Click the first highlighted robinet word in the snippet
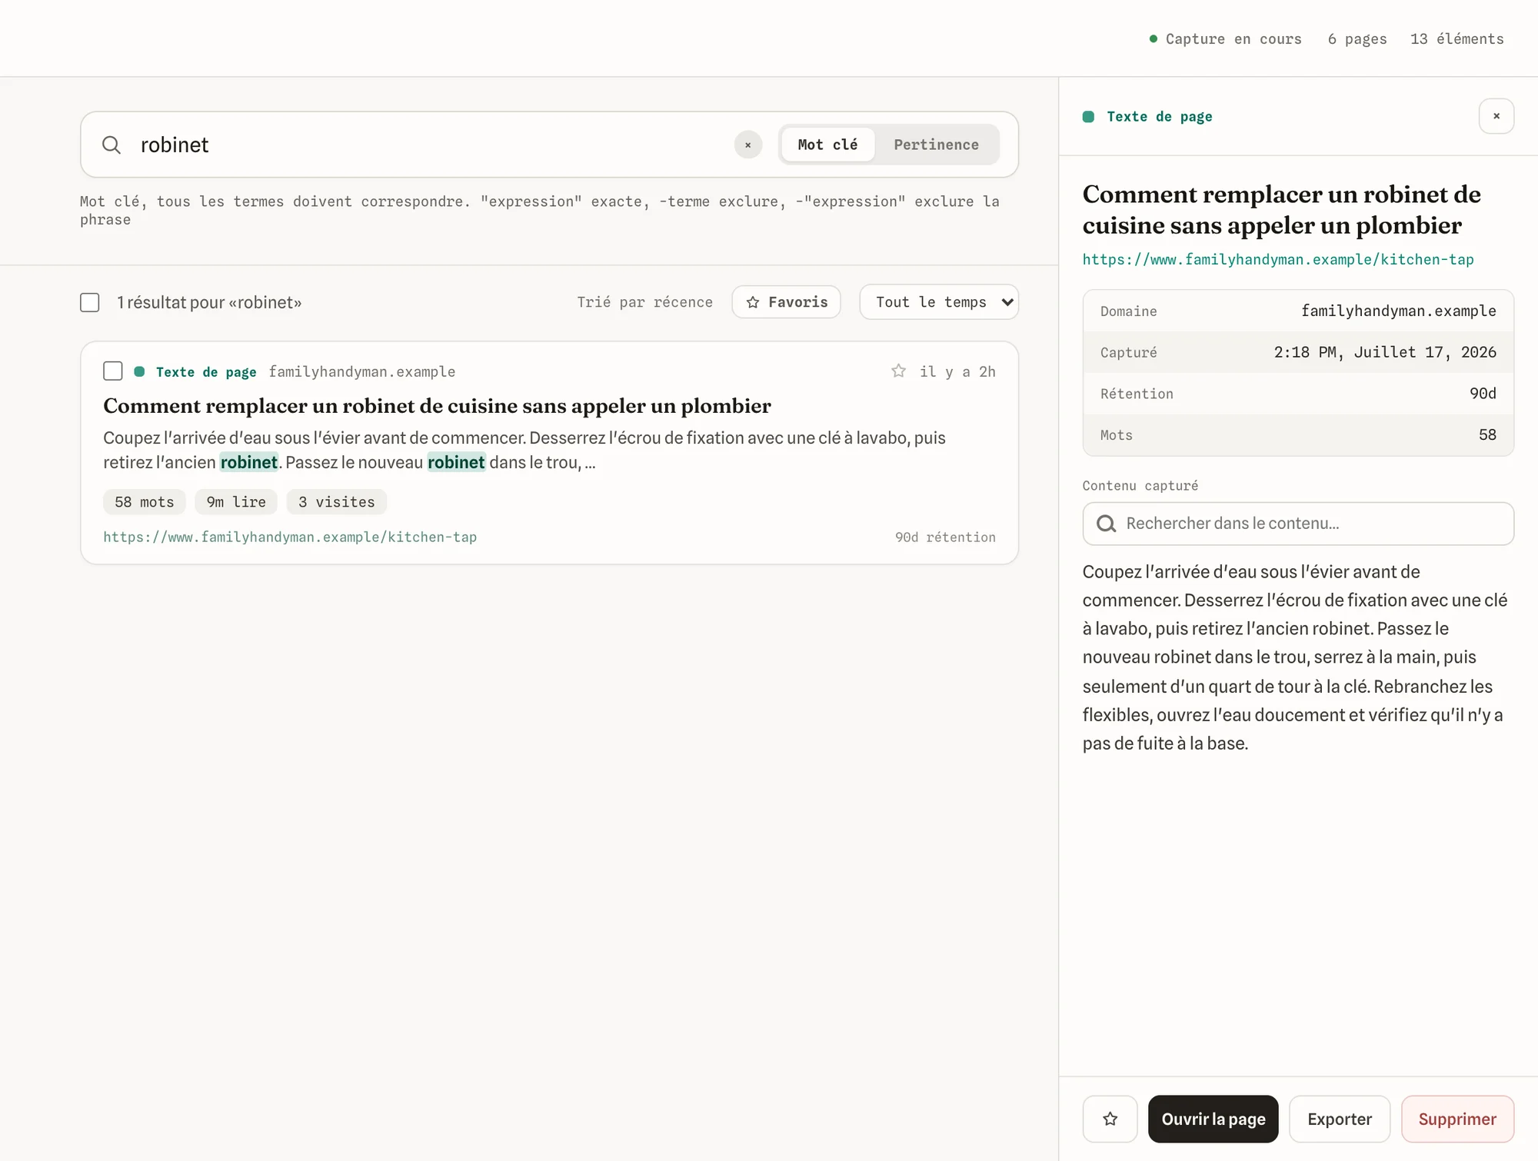 [x=248, y=462]
